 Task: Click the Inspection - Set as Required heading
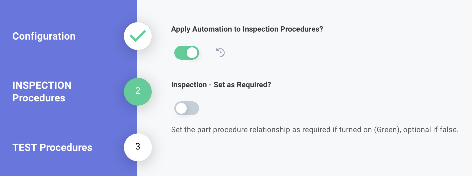(x=221, y=85)
